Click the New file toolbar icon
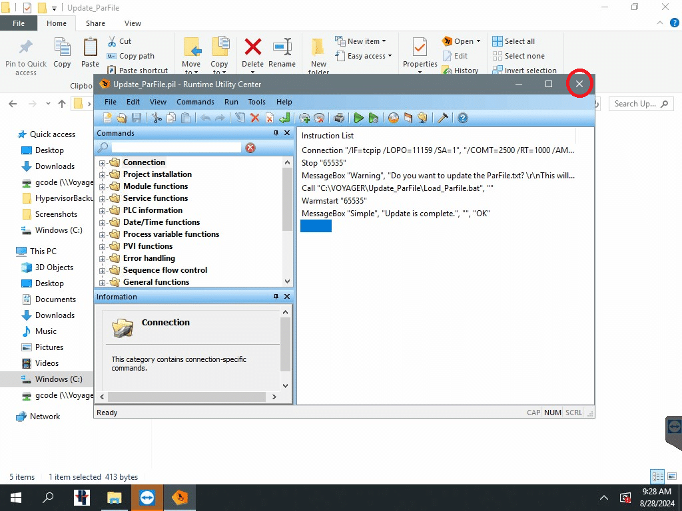Image resolution: width=682 pixels, height=511 pixels. 107,118
